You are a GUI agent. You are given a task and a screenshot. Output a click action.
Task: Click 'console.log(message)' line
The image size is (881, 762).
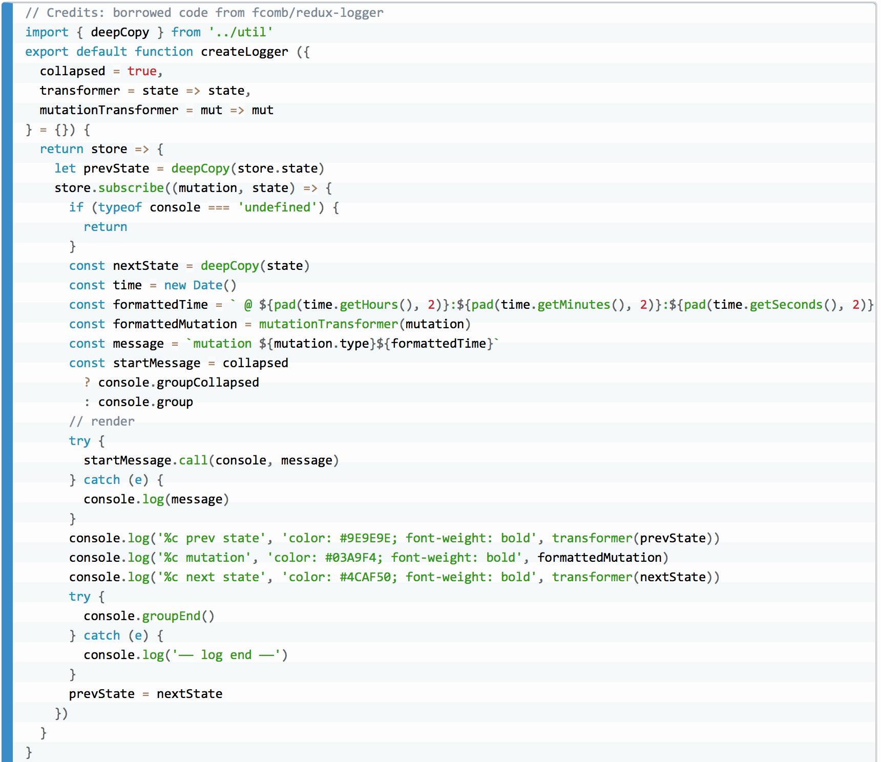(156, 499)
